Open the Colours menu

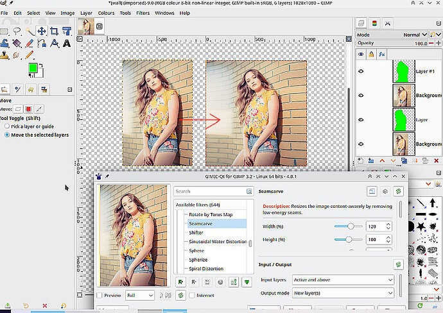(x=106, y=13)
